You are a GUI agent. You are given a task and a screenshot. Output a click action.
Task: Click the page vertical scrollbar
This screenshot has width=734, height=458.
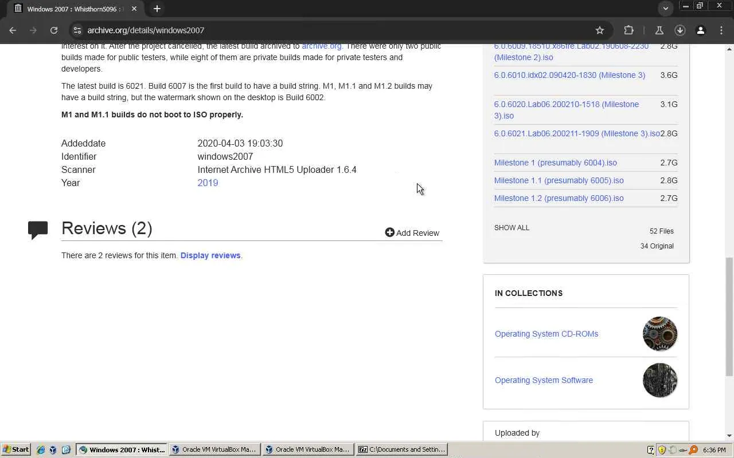[x=729, y=316]
